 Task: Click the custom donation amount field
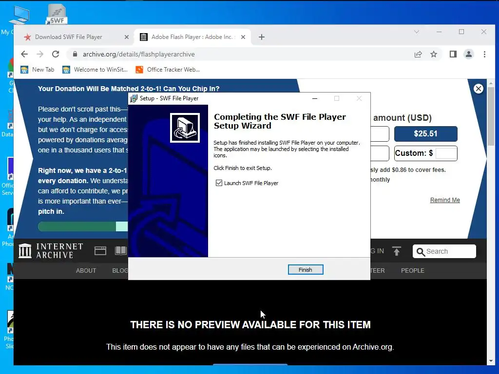tap(446, 153)
